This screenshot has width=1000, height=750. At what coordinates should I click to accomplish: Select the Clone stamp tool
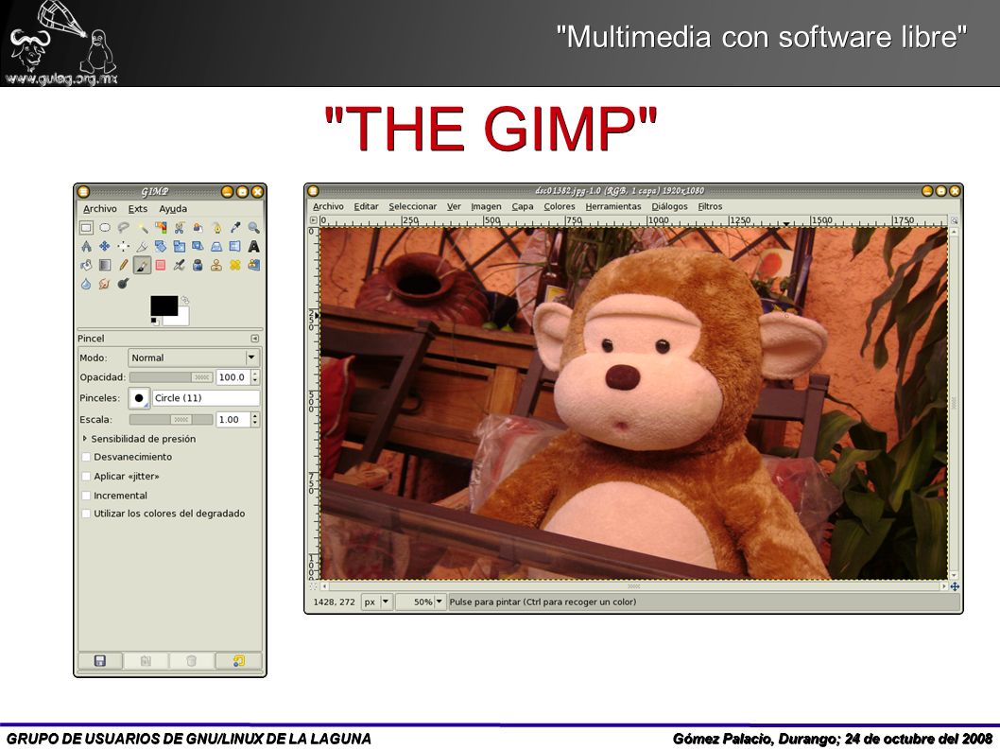(x=216, y=265)
